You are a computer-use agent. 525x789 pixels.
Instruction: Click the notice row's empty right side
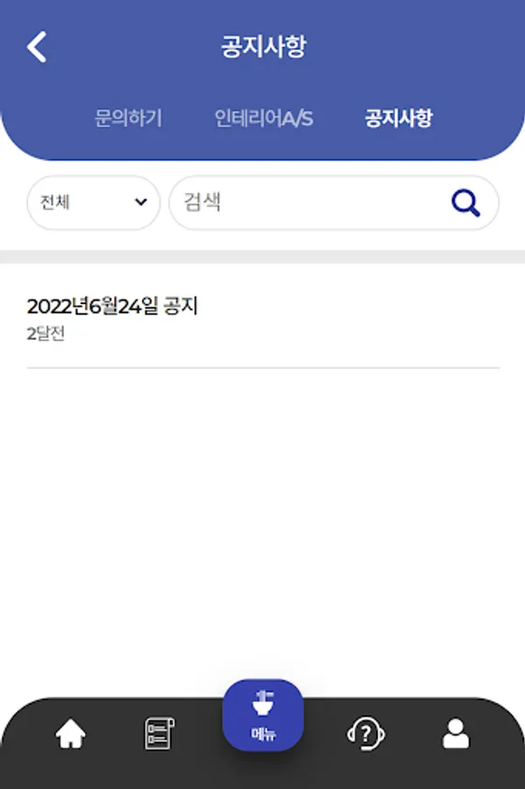click(x=377, y=318)
